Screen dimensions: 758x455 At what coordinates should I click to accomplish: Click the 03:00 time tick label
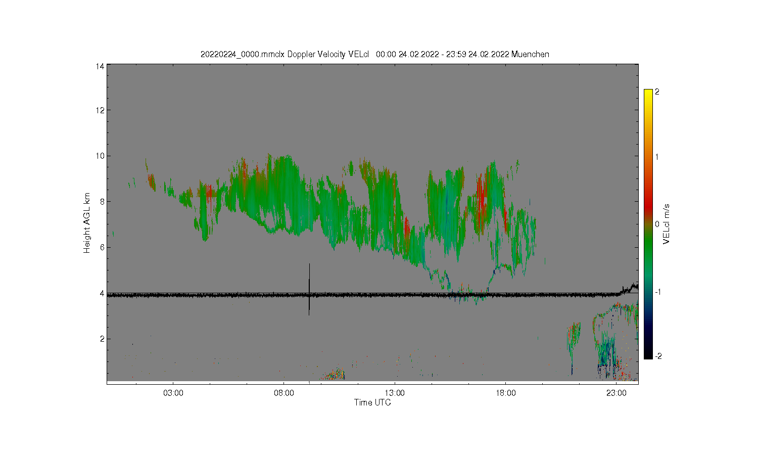pyautogui.click(x=173, y=393)
